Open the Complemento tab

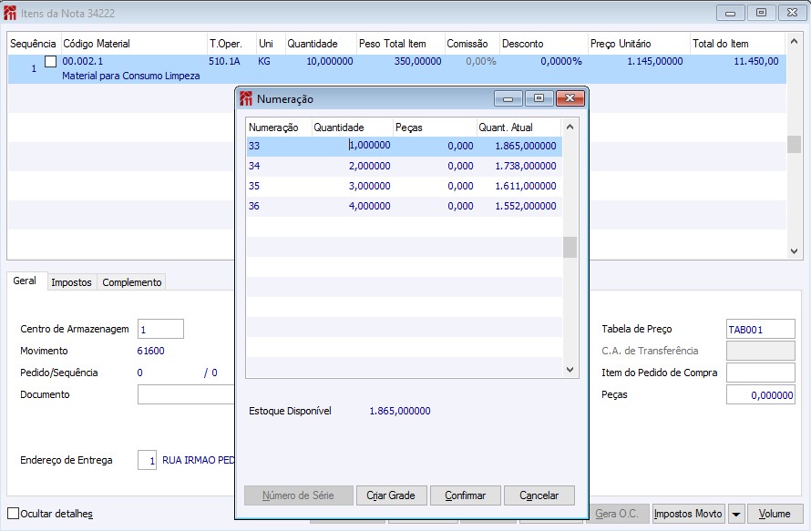tap(132, 282)
